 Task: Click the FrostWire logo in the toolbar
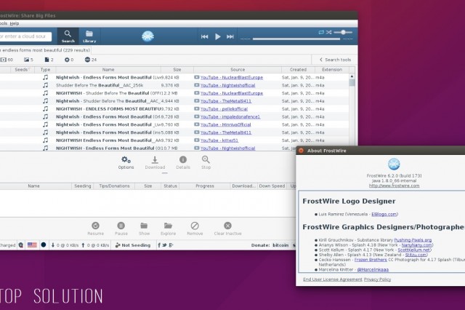(147, 36)
